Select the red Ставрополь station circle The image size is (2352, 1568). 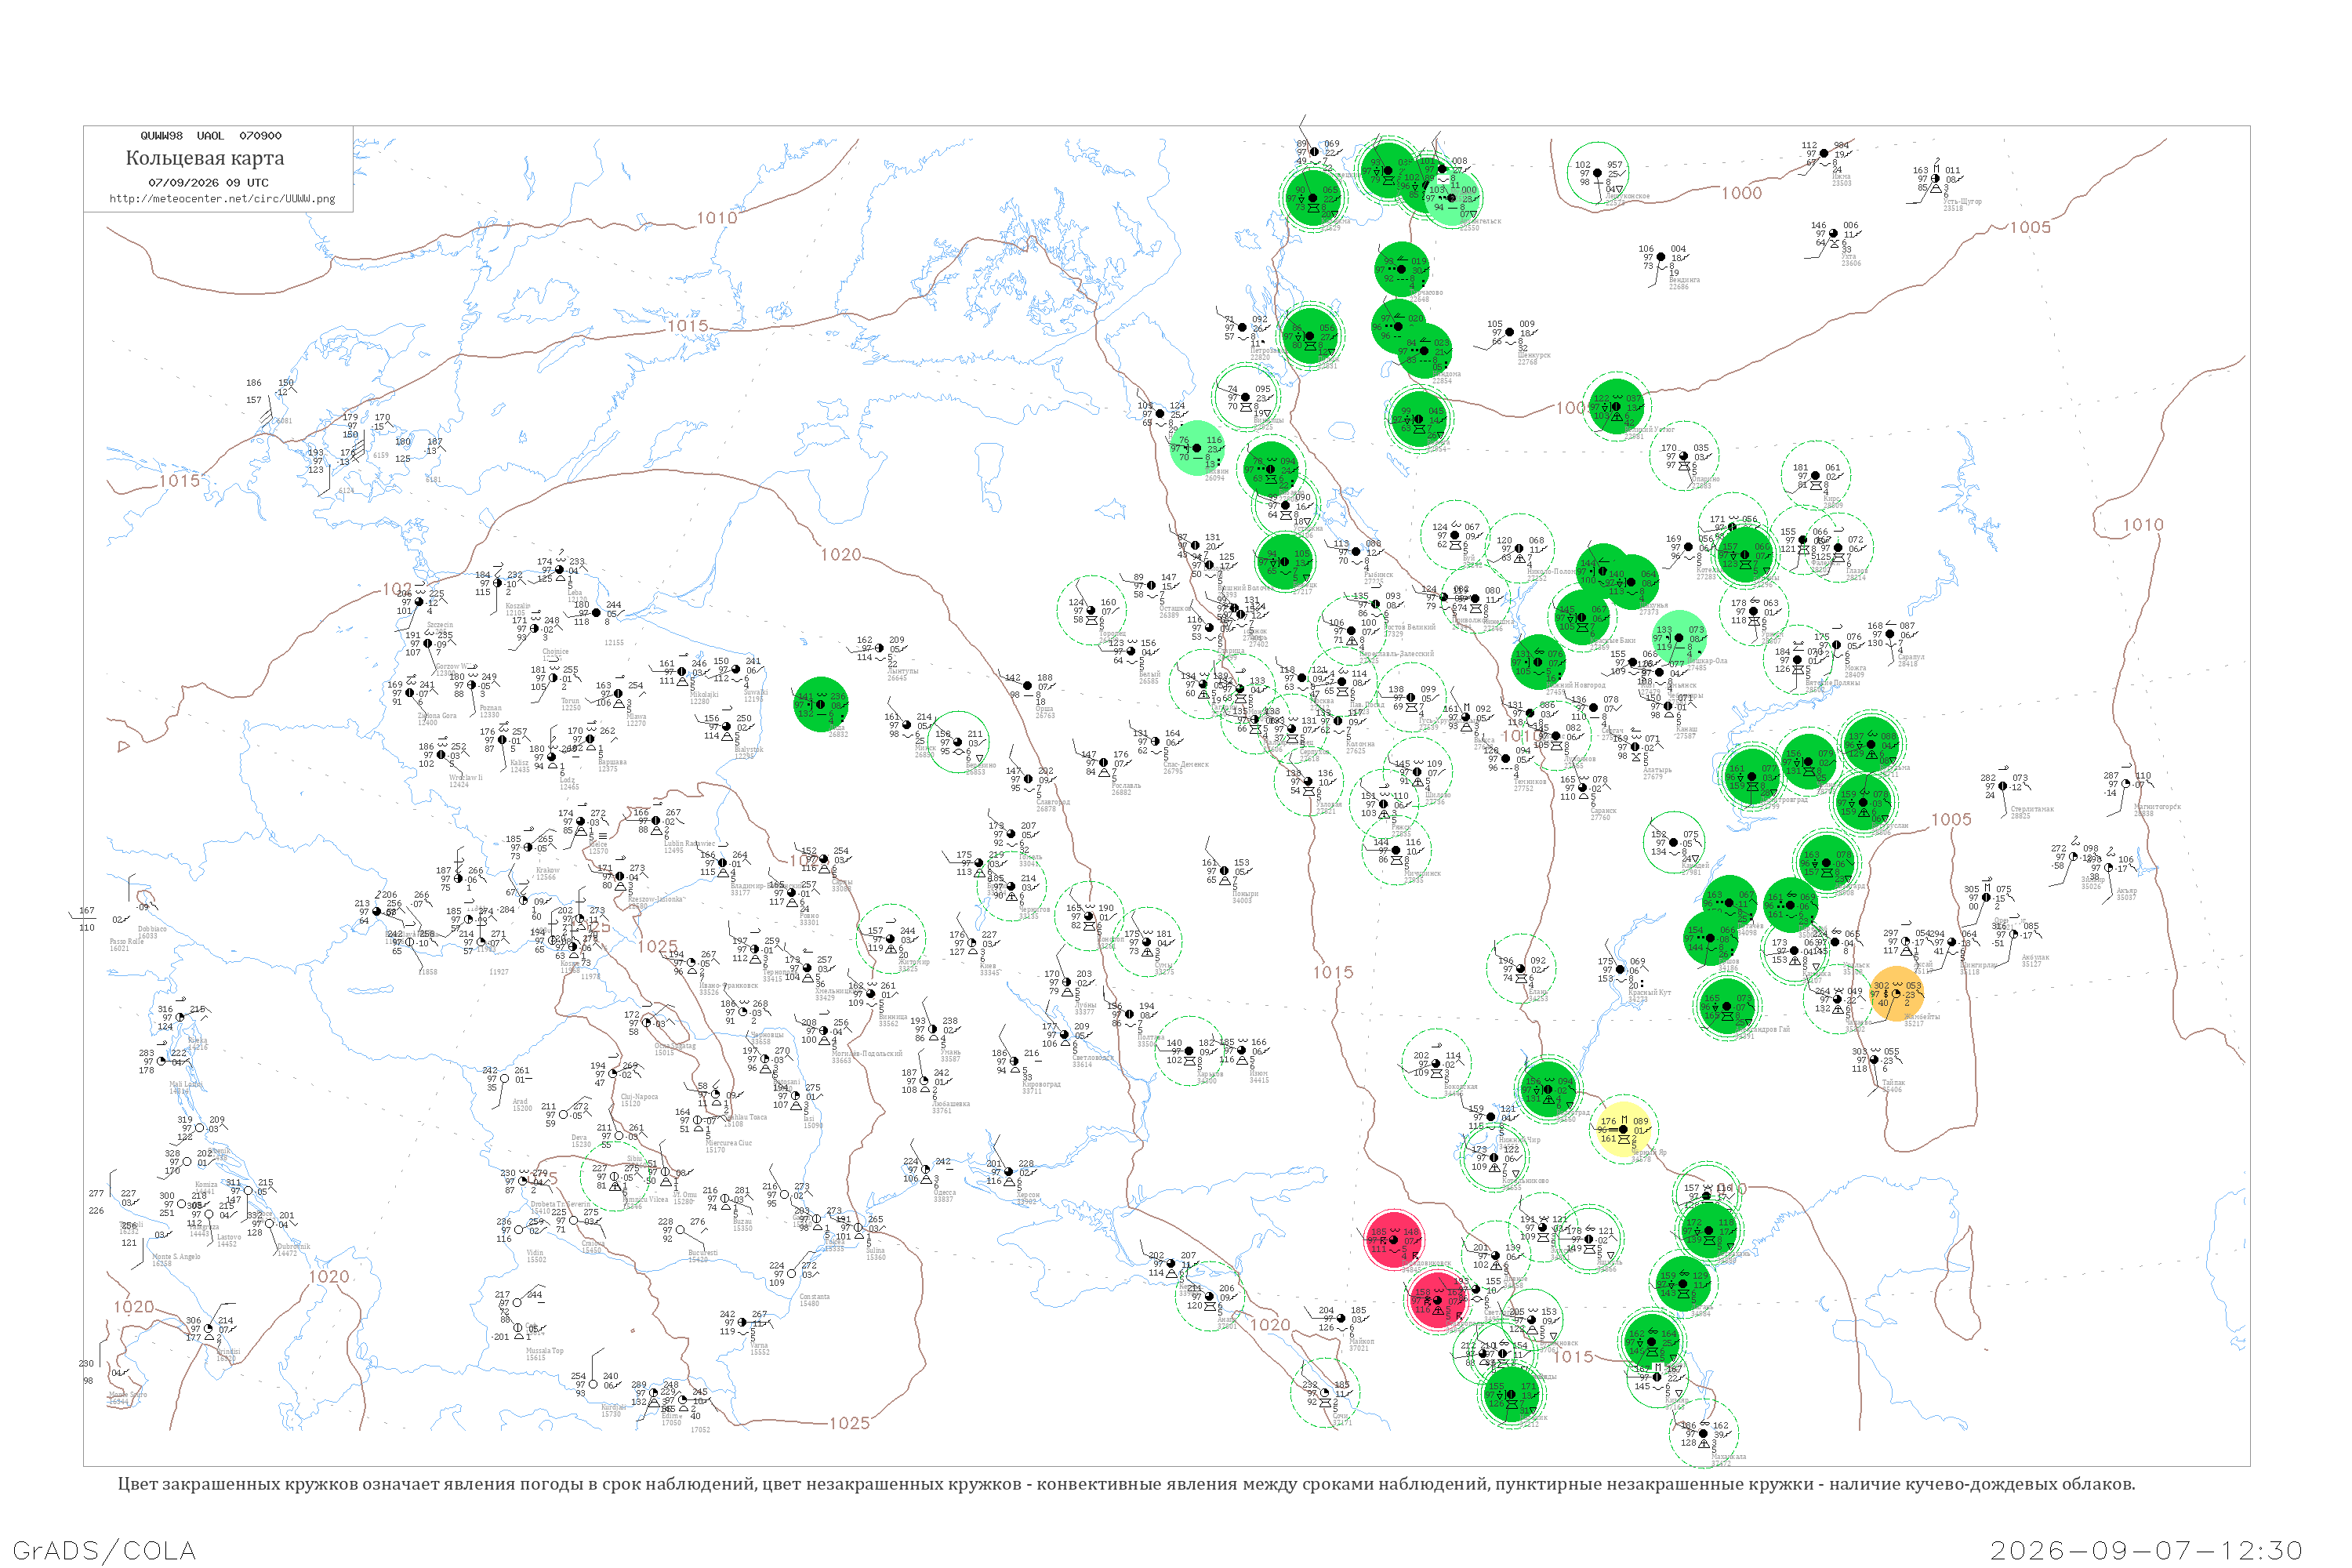coord(1439,1301)
